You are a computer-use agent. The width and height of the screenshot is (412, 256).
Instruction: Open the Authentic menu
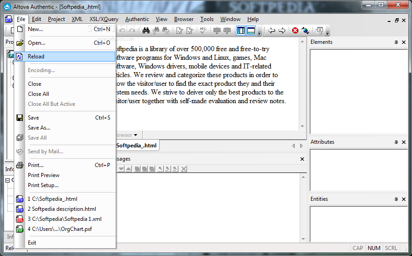point(137,19)
